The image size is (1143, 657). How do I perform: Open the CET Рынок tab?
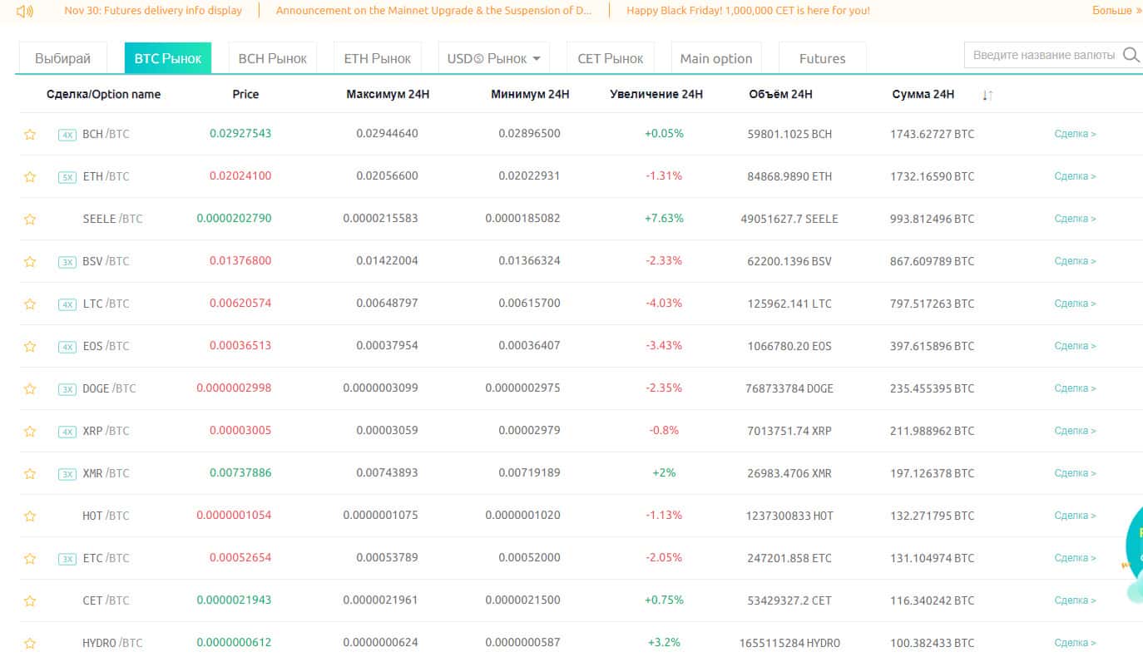click(611, 58)
